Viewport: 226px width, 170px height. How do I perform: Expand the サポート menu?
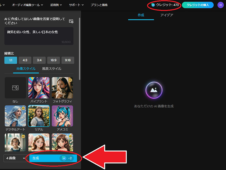[x=76, y=5]
